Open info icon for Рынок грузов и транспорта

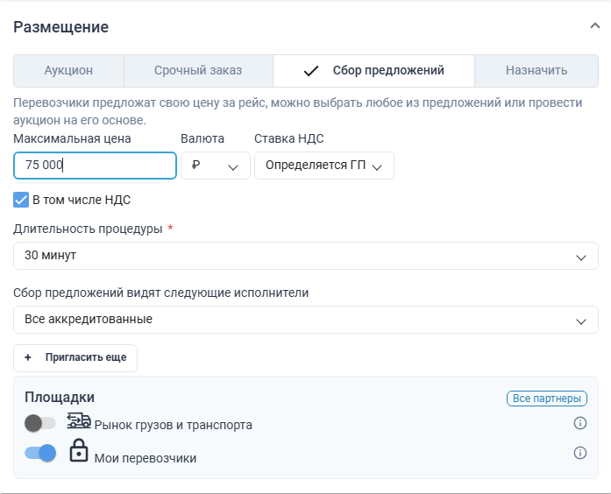pos(580,423)
